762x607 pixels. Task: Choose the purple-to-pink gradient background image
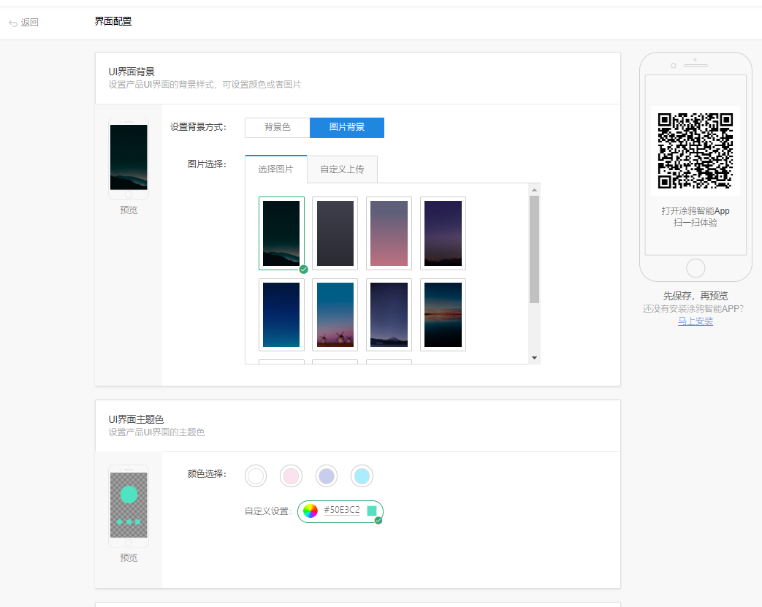click(389, 233)
